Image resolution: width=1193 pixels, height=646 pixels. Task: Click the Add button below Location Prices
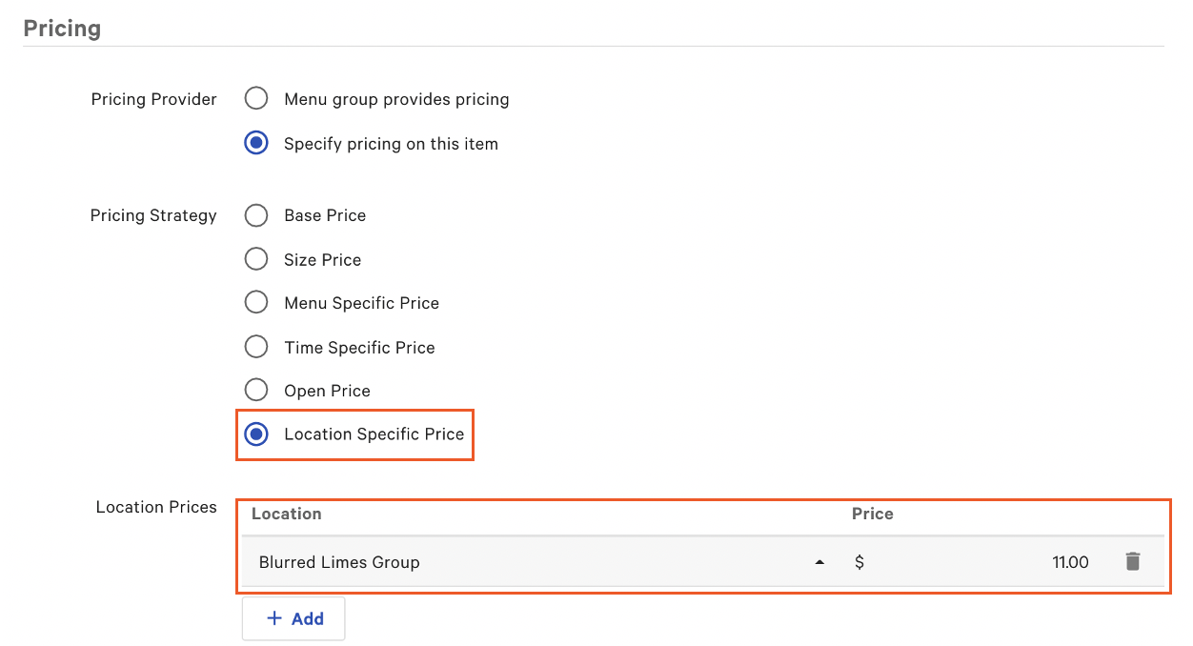coord(293,618)
